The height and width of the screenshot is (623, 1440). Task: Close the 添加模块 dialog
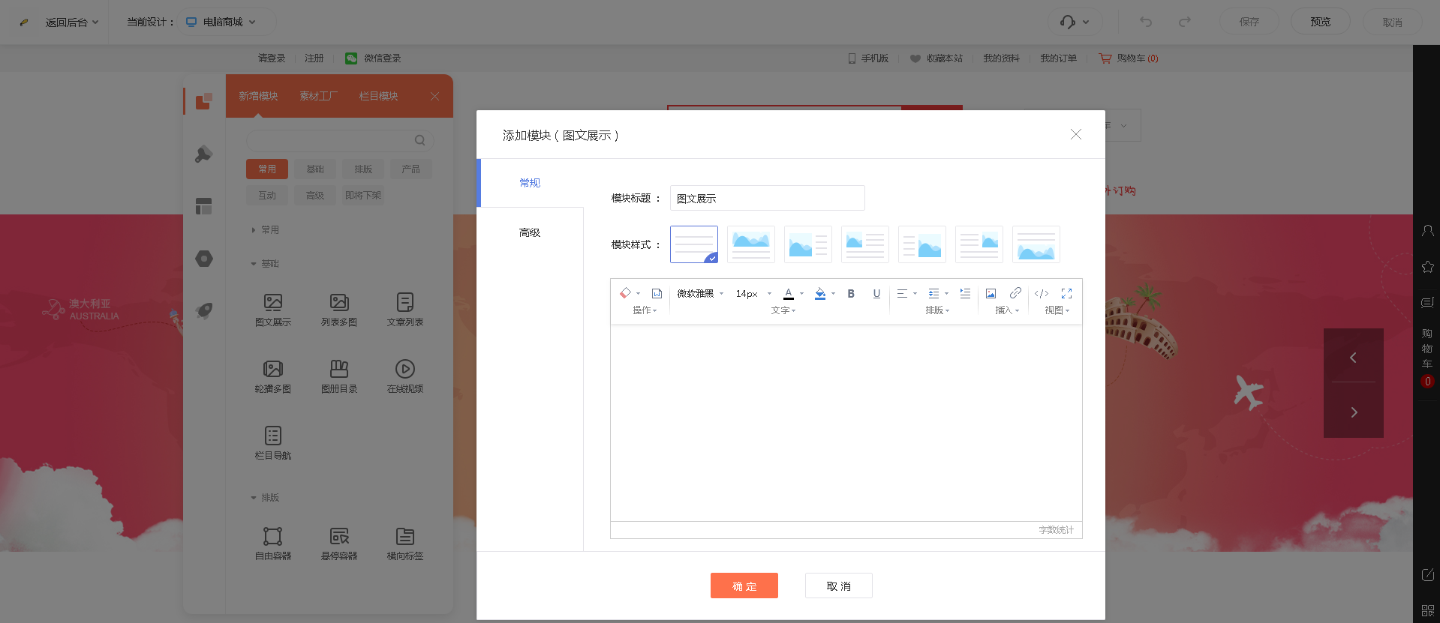(1075, 134)
